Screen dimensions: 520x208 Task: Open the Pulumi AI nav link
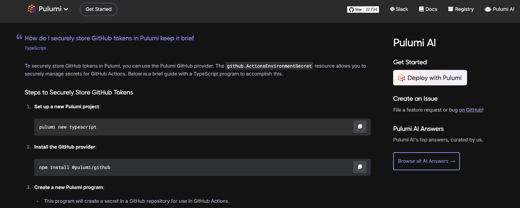pyautogui.click(x=500, y=9)
